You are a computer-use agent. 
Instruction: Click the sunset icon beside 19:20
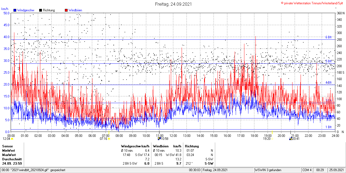(x=272, y=139)
